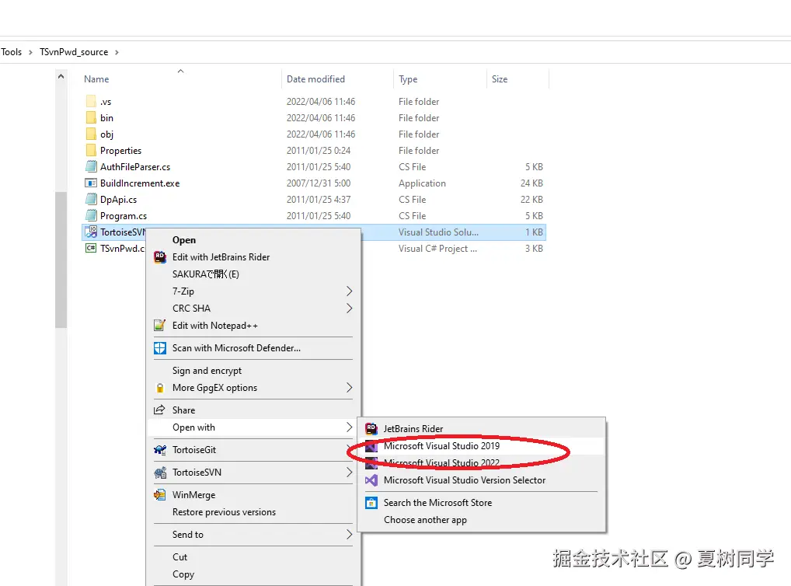Select the Program.cs file name
The image size is (791, 586).
(x=124, y=215)
